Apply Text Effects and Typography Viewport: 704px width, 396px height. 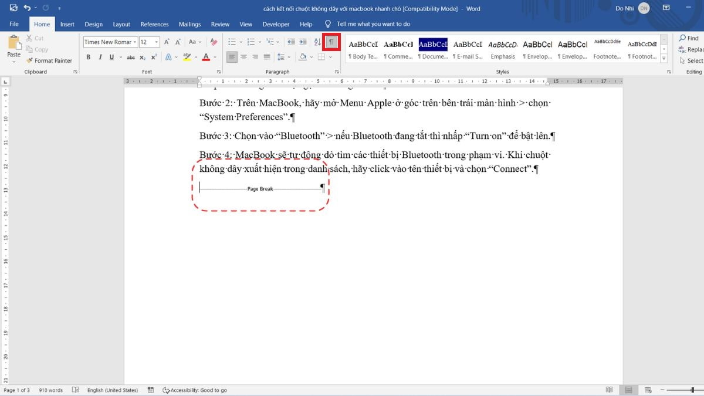[x=169, y=57]
